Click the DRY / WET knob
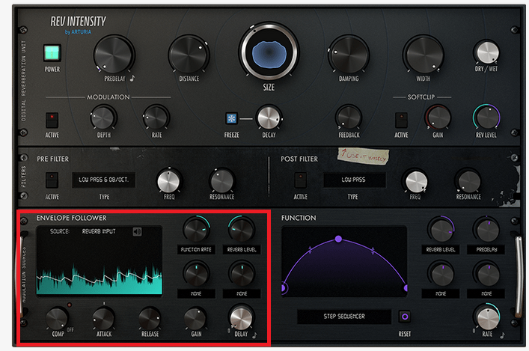The image size is (529, 351). click(x=486, y=52)
